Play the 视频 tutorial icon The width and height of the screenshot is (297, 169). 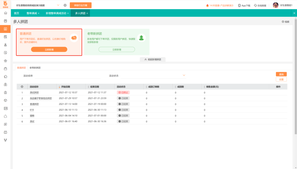(x=283, y=22)
